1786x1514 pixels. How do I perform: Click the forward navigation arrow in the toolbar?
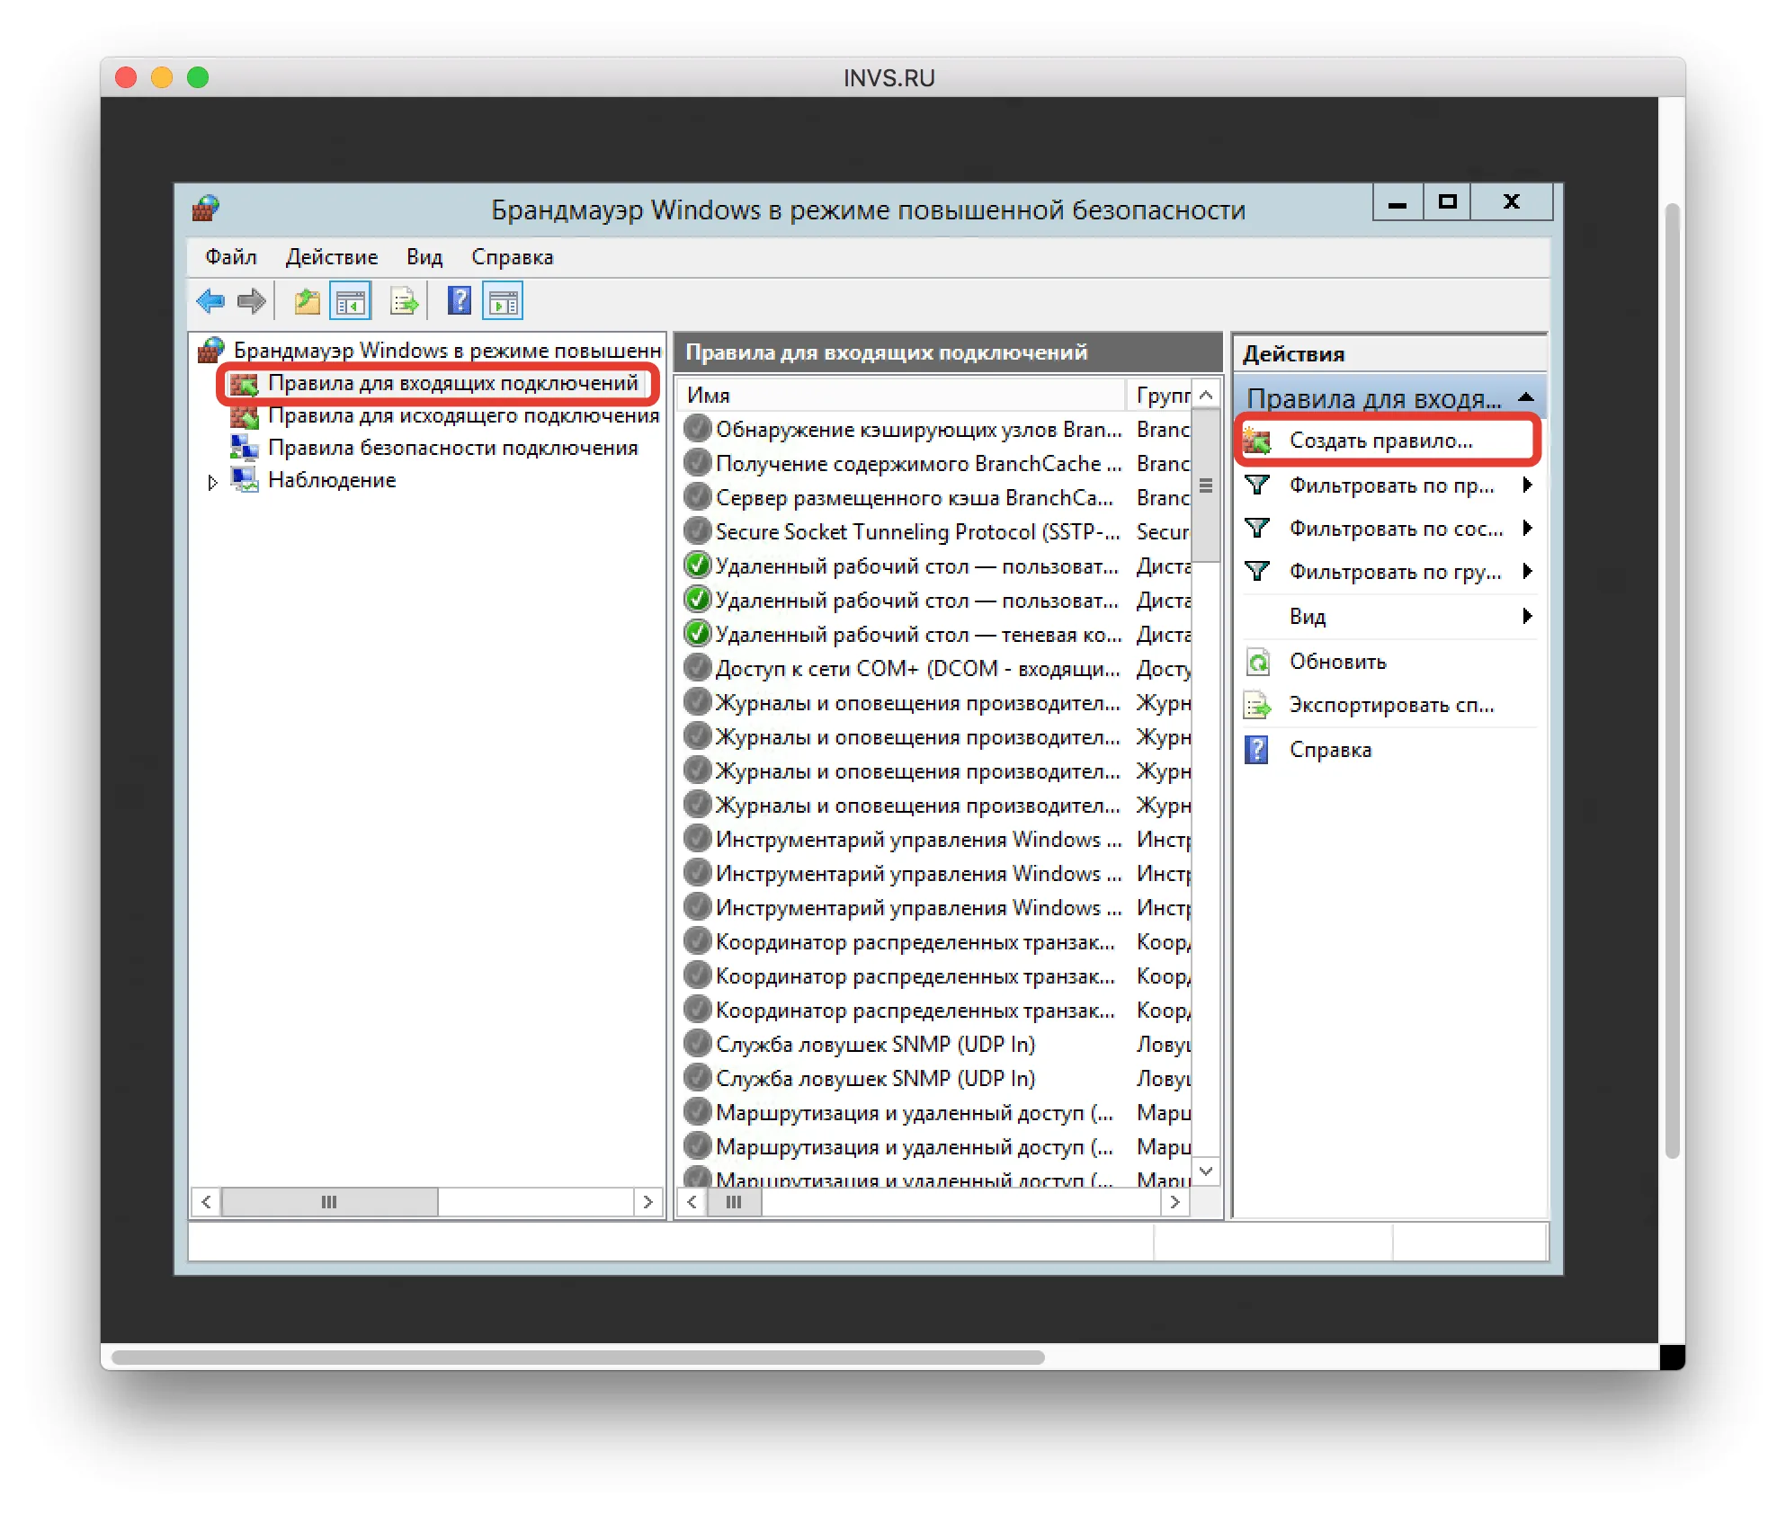tap(252, 301)
